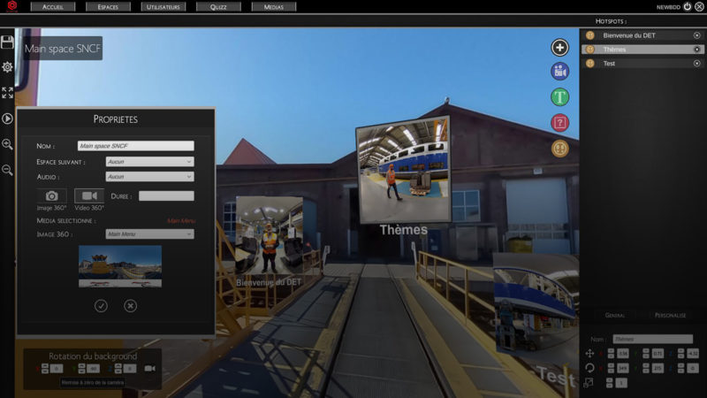Select the Test hotspot orange icon in list
707x398 pixels.
click(589, 63)
